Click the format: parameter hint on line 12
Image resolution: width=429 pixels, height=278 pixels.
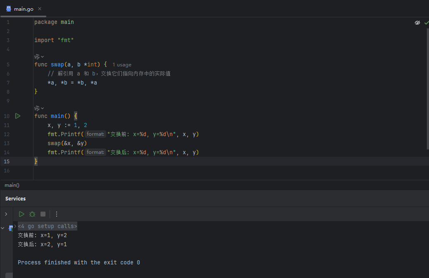point(95,134)
